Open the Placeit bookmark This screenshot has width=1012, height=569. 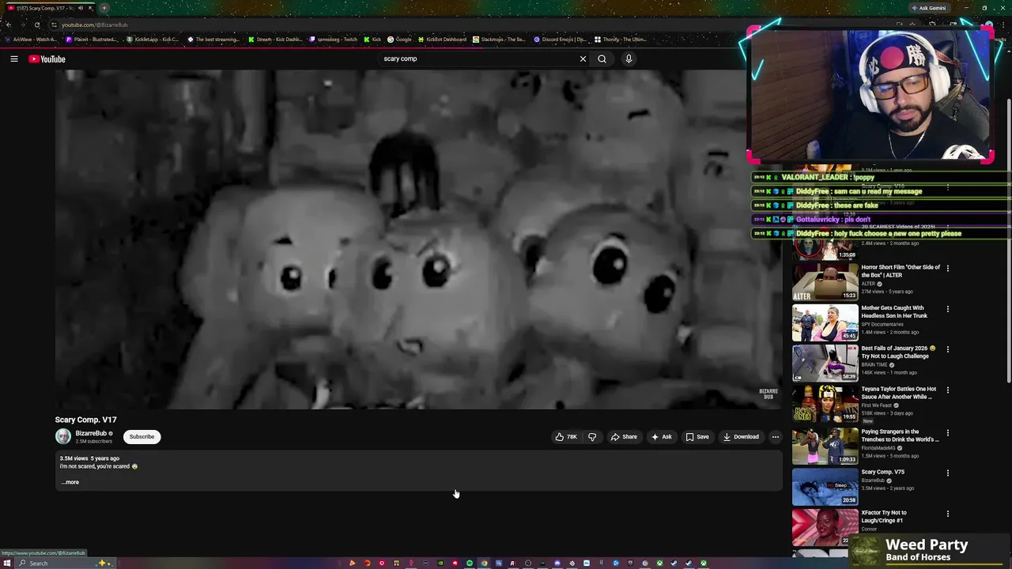coord(90,40)
